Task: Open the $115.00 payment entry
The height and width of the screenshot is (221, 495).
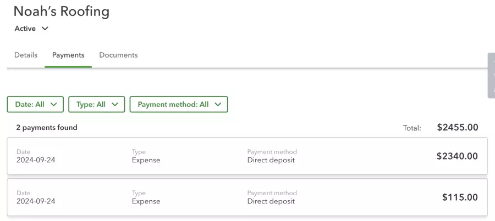Action: click(247, 197)
